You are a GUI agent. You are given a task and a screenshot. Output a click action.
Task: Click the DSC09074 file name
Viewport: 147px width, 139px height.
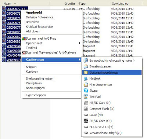(14, 18)
